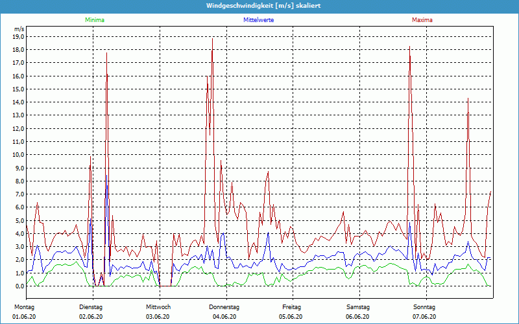Click the Dienstag day label
The height and width of the screenshot is (324, 519).
[x=91, y=307]
